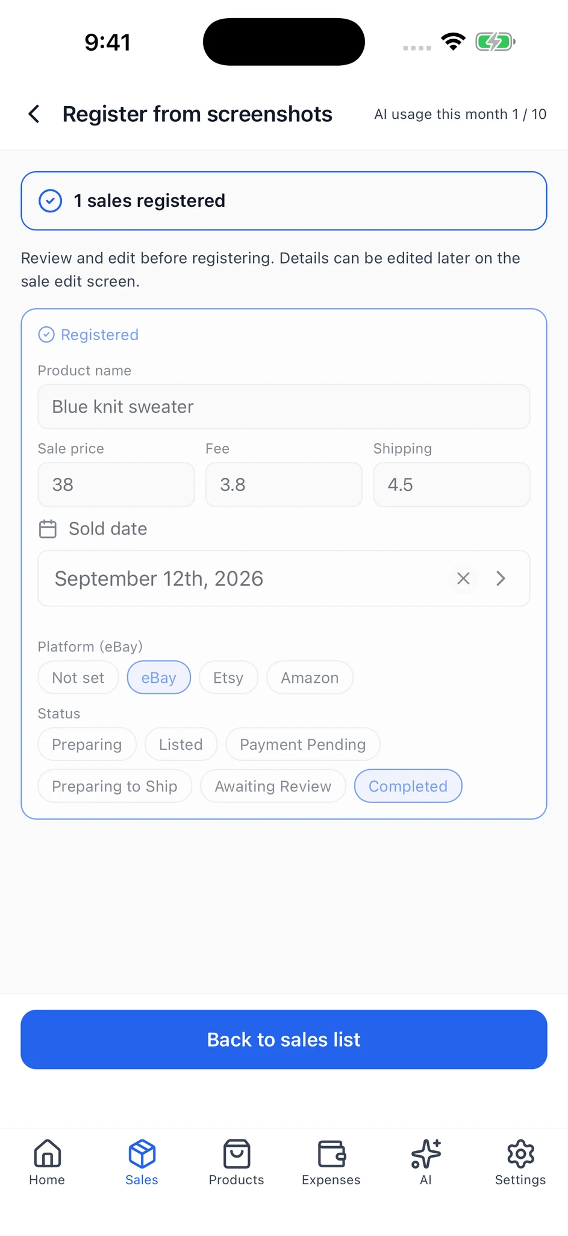Select the Amazon platform chip

pos(310,677)
